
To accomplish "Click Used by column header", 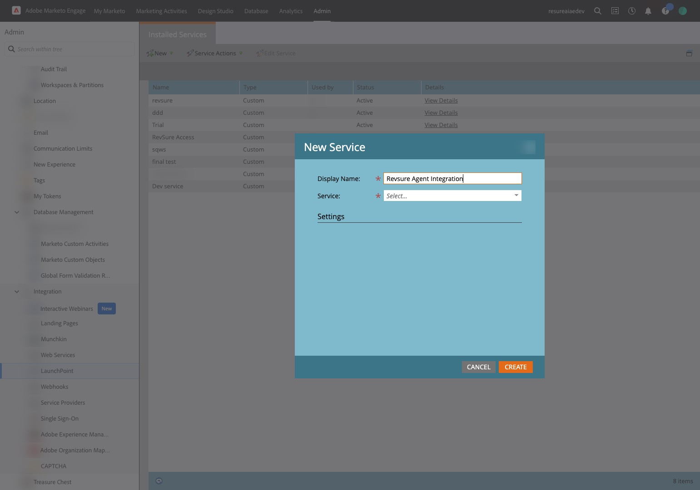I will tap(330, 87).
